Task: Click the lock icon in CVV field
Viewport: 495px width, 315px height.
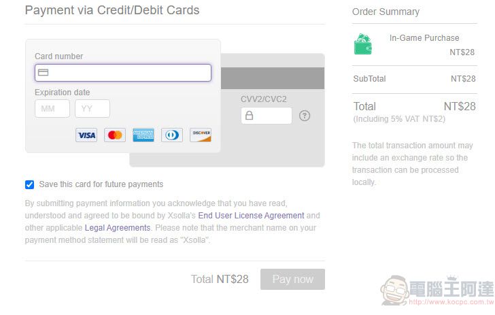Action: [249, 116]
